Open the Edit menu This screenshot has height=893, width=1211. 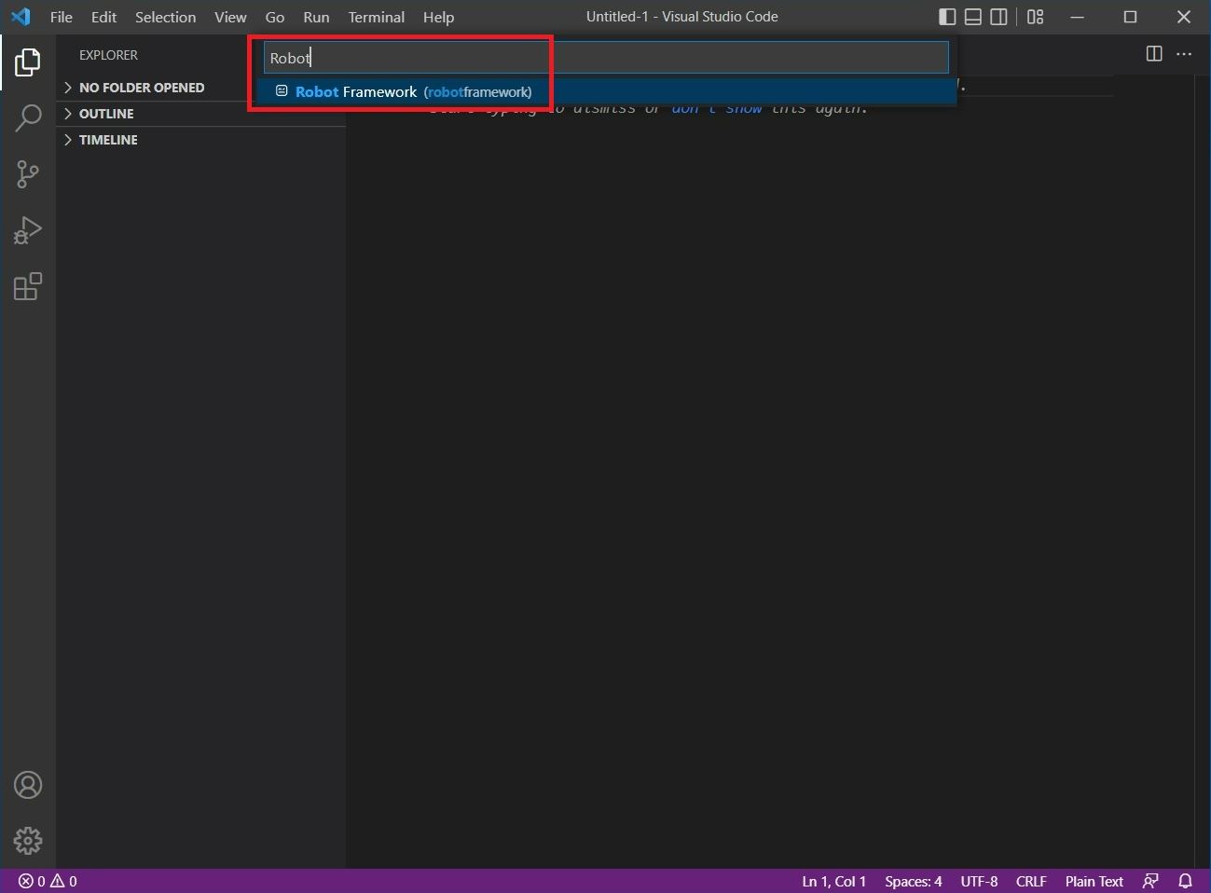(103, 17)
